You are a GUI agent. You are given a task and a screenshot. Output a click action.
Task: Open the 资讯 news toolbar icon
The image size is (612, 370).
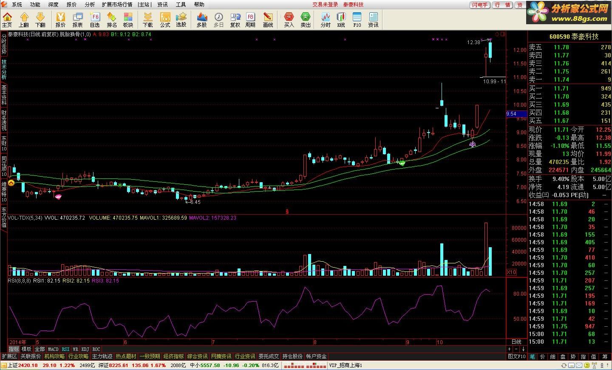point(373,20)
